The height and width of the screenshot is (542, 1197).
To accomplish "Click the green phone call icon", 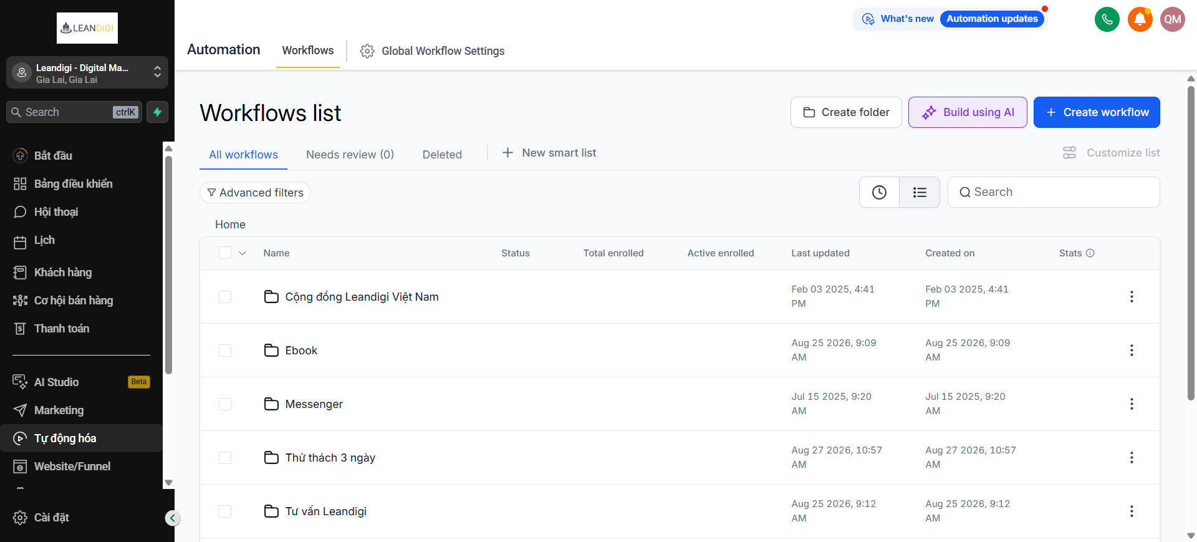I will pyautogui.click(x=1107, y=19).
